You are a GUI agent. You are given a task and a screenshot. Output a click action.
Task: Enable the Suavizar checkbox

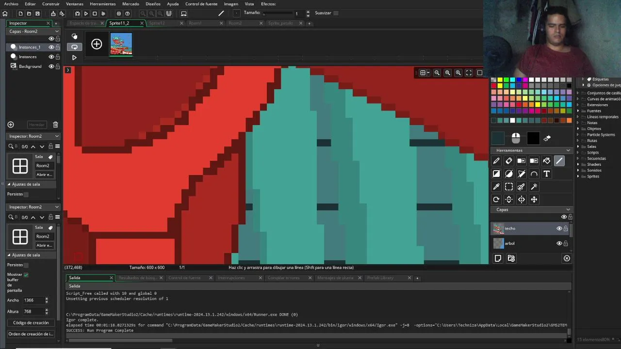point(336,13)
